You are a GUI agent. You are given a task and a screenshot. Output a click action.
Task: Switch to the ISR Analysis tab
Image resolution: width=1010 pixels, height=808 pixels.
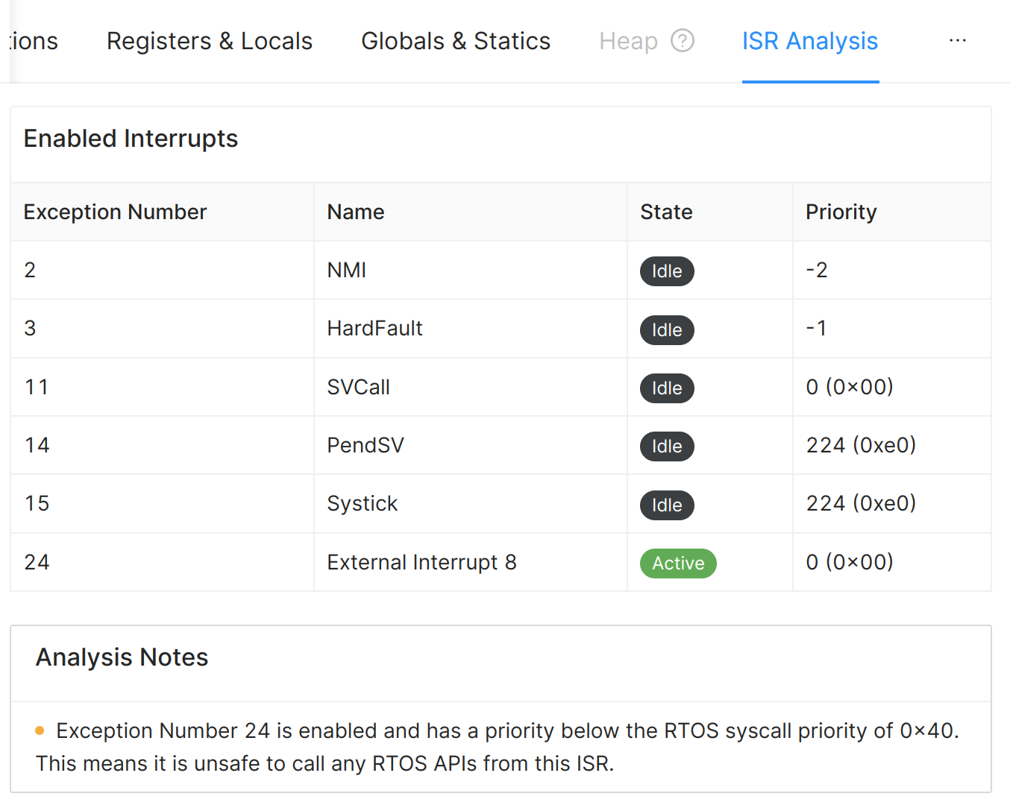[x=809, y=41]
